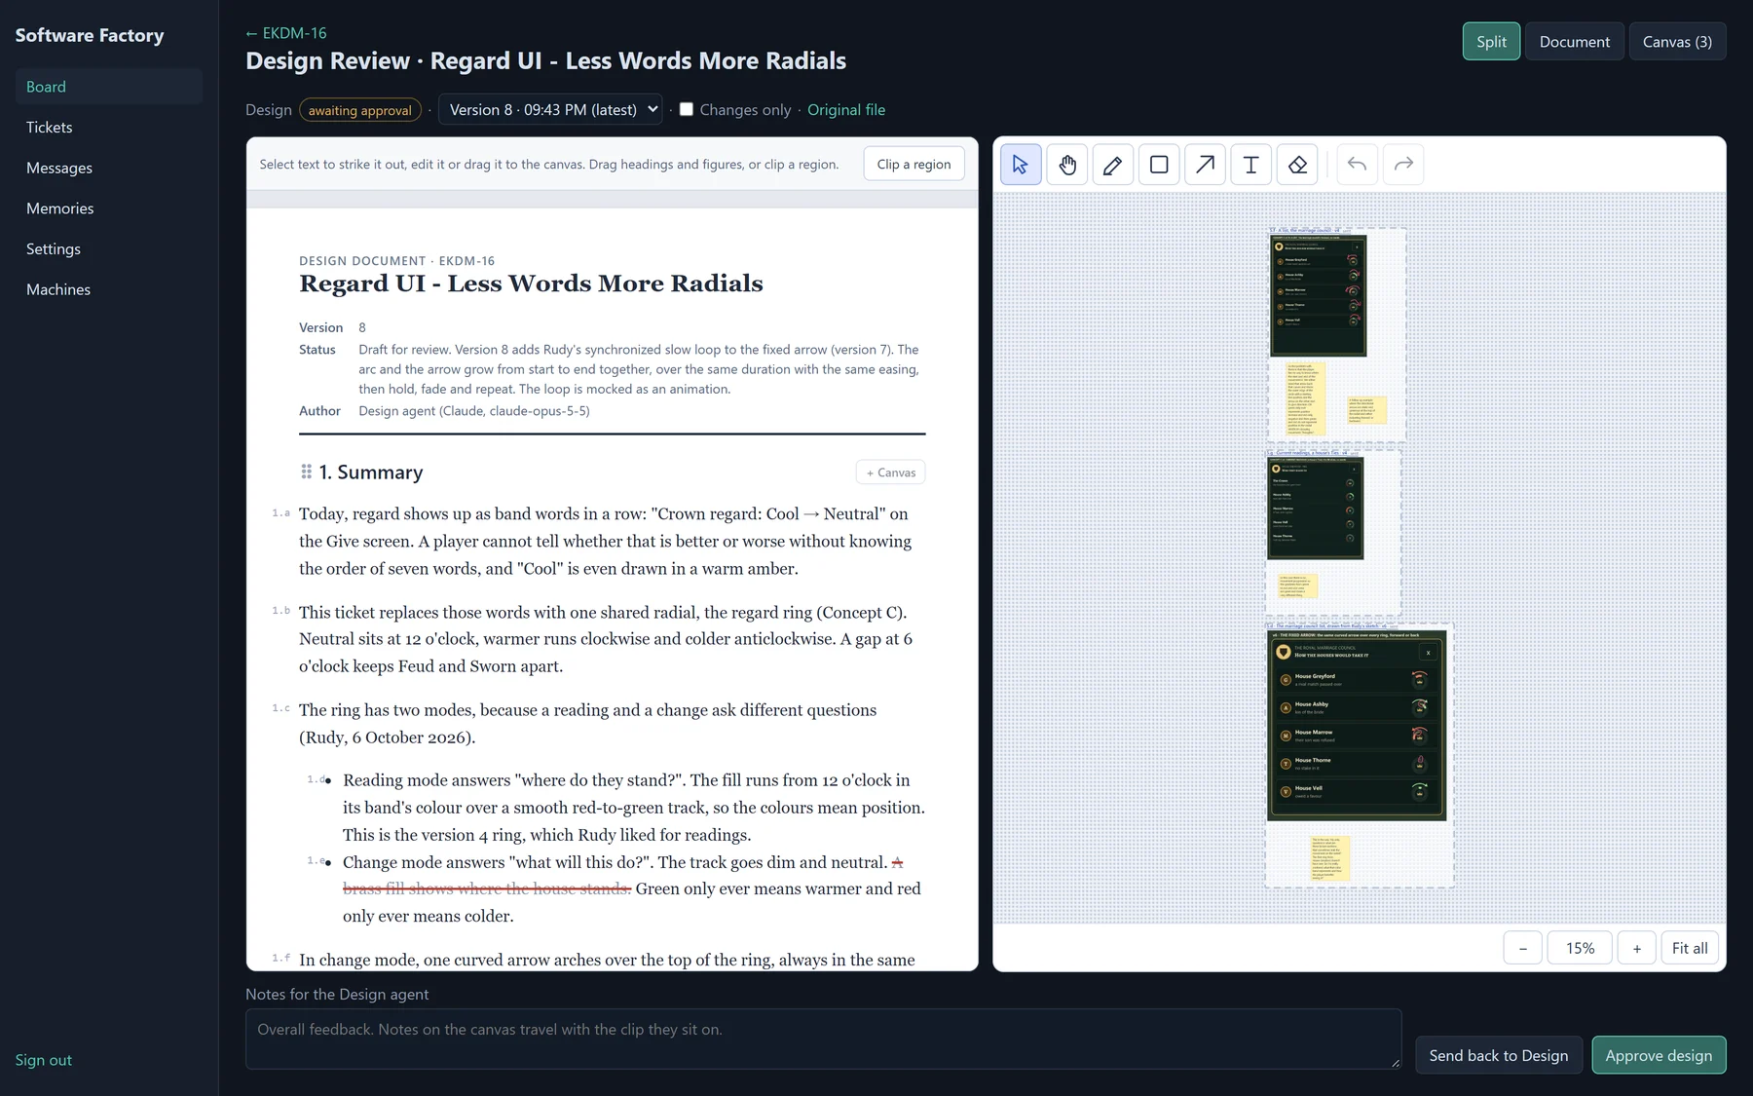Zoom in the canvas with plus button
1753x1096 pixels.
1637,948
